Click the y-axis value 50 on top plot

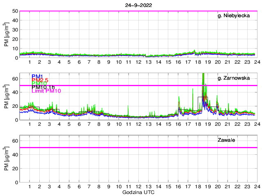(15, 11)
